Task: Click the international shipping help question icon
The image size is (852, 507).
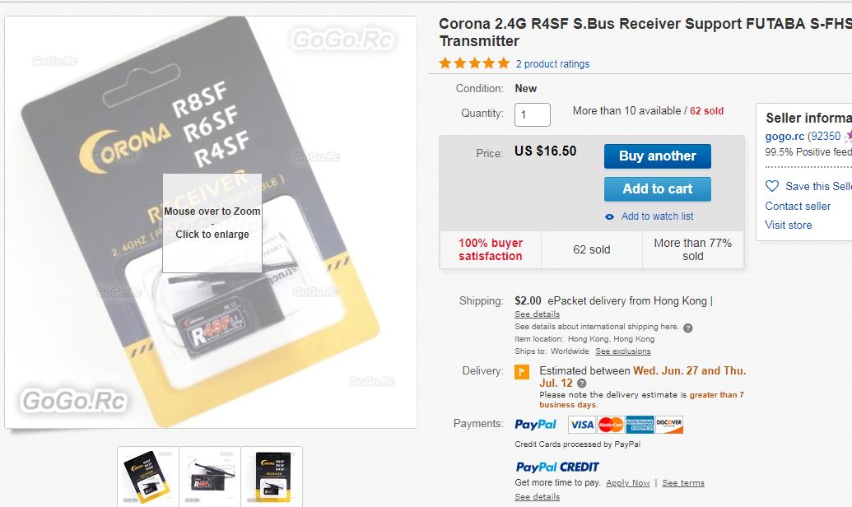Action: pos(687,328)
